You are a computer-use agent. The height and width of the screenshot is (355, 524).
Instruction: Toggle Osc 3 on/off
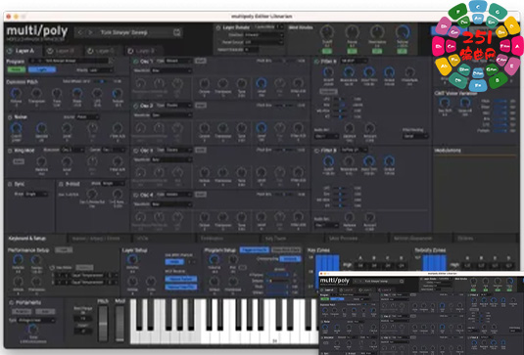pos(136,151)
